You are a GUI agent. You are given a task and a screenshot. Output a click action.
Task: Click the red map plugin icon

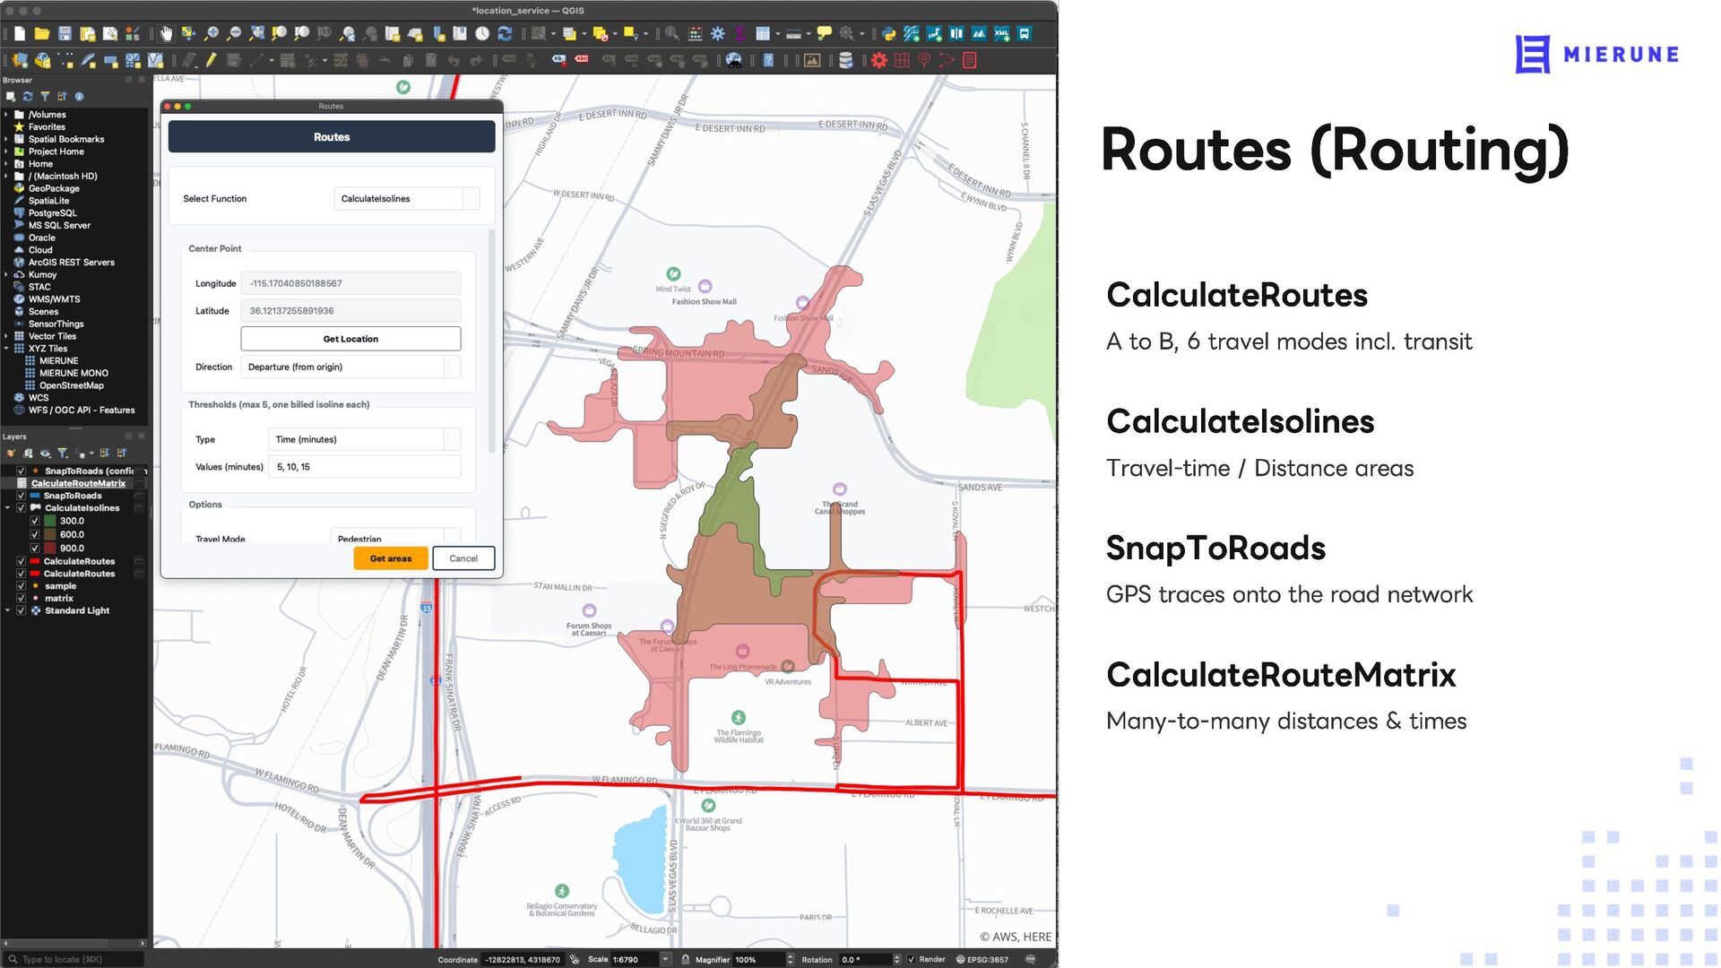coord(902,60)
